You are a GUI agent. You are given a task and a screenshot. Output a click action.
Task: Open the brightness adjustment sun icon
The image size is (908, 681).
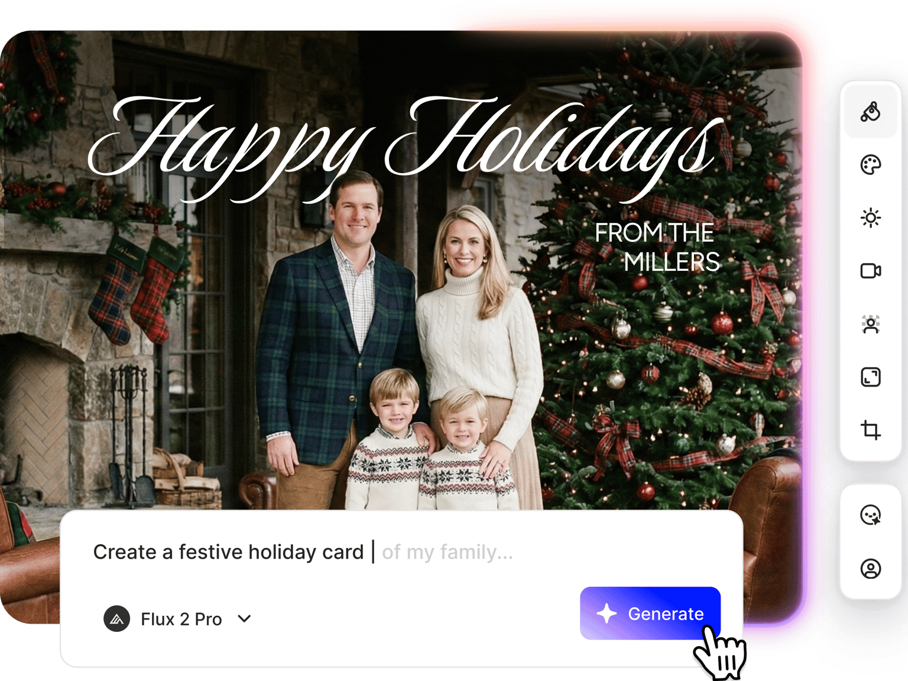(871, 218)
